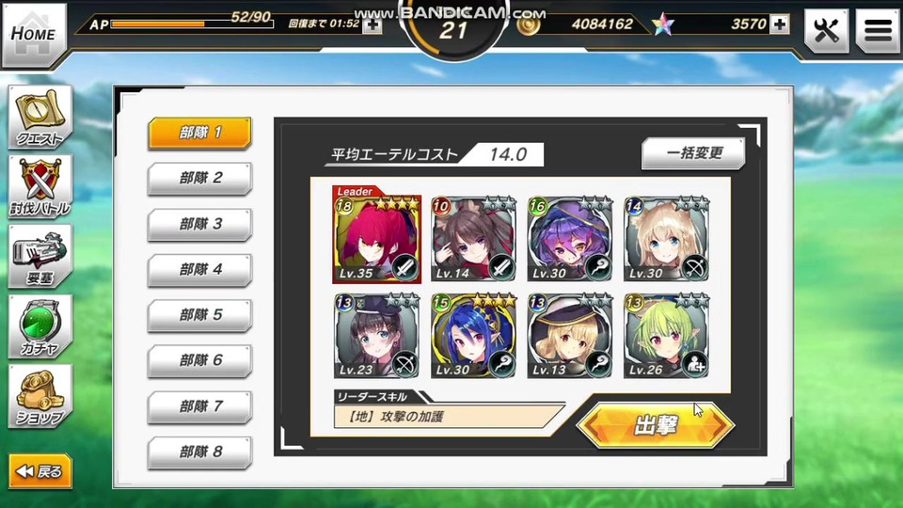The image size is (903, 508).
Task: Open the 要塞 fortress icon
Action: click(40, 256)
